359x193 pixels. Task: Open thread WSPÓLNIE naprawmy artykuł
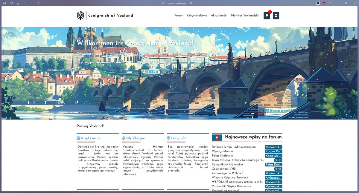pos(238,182)
